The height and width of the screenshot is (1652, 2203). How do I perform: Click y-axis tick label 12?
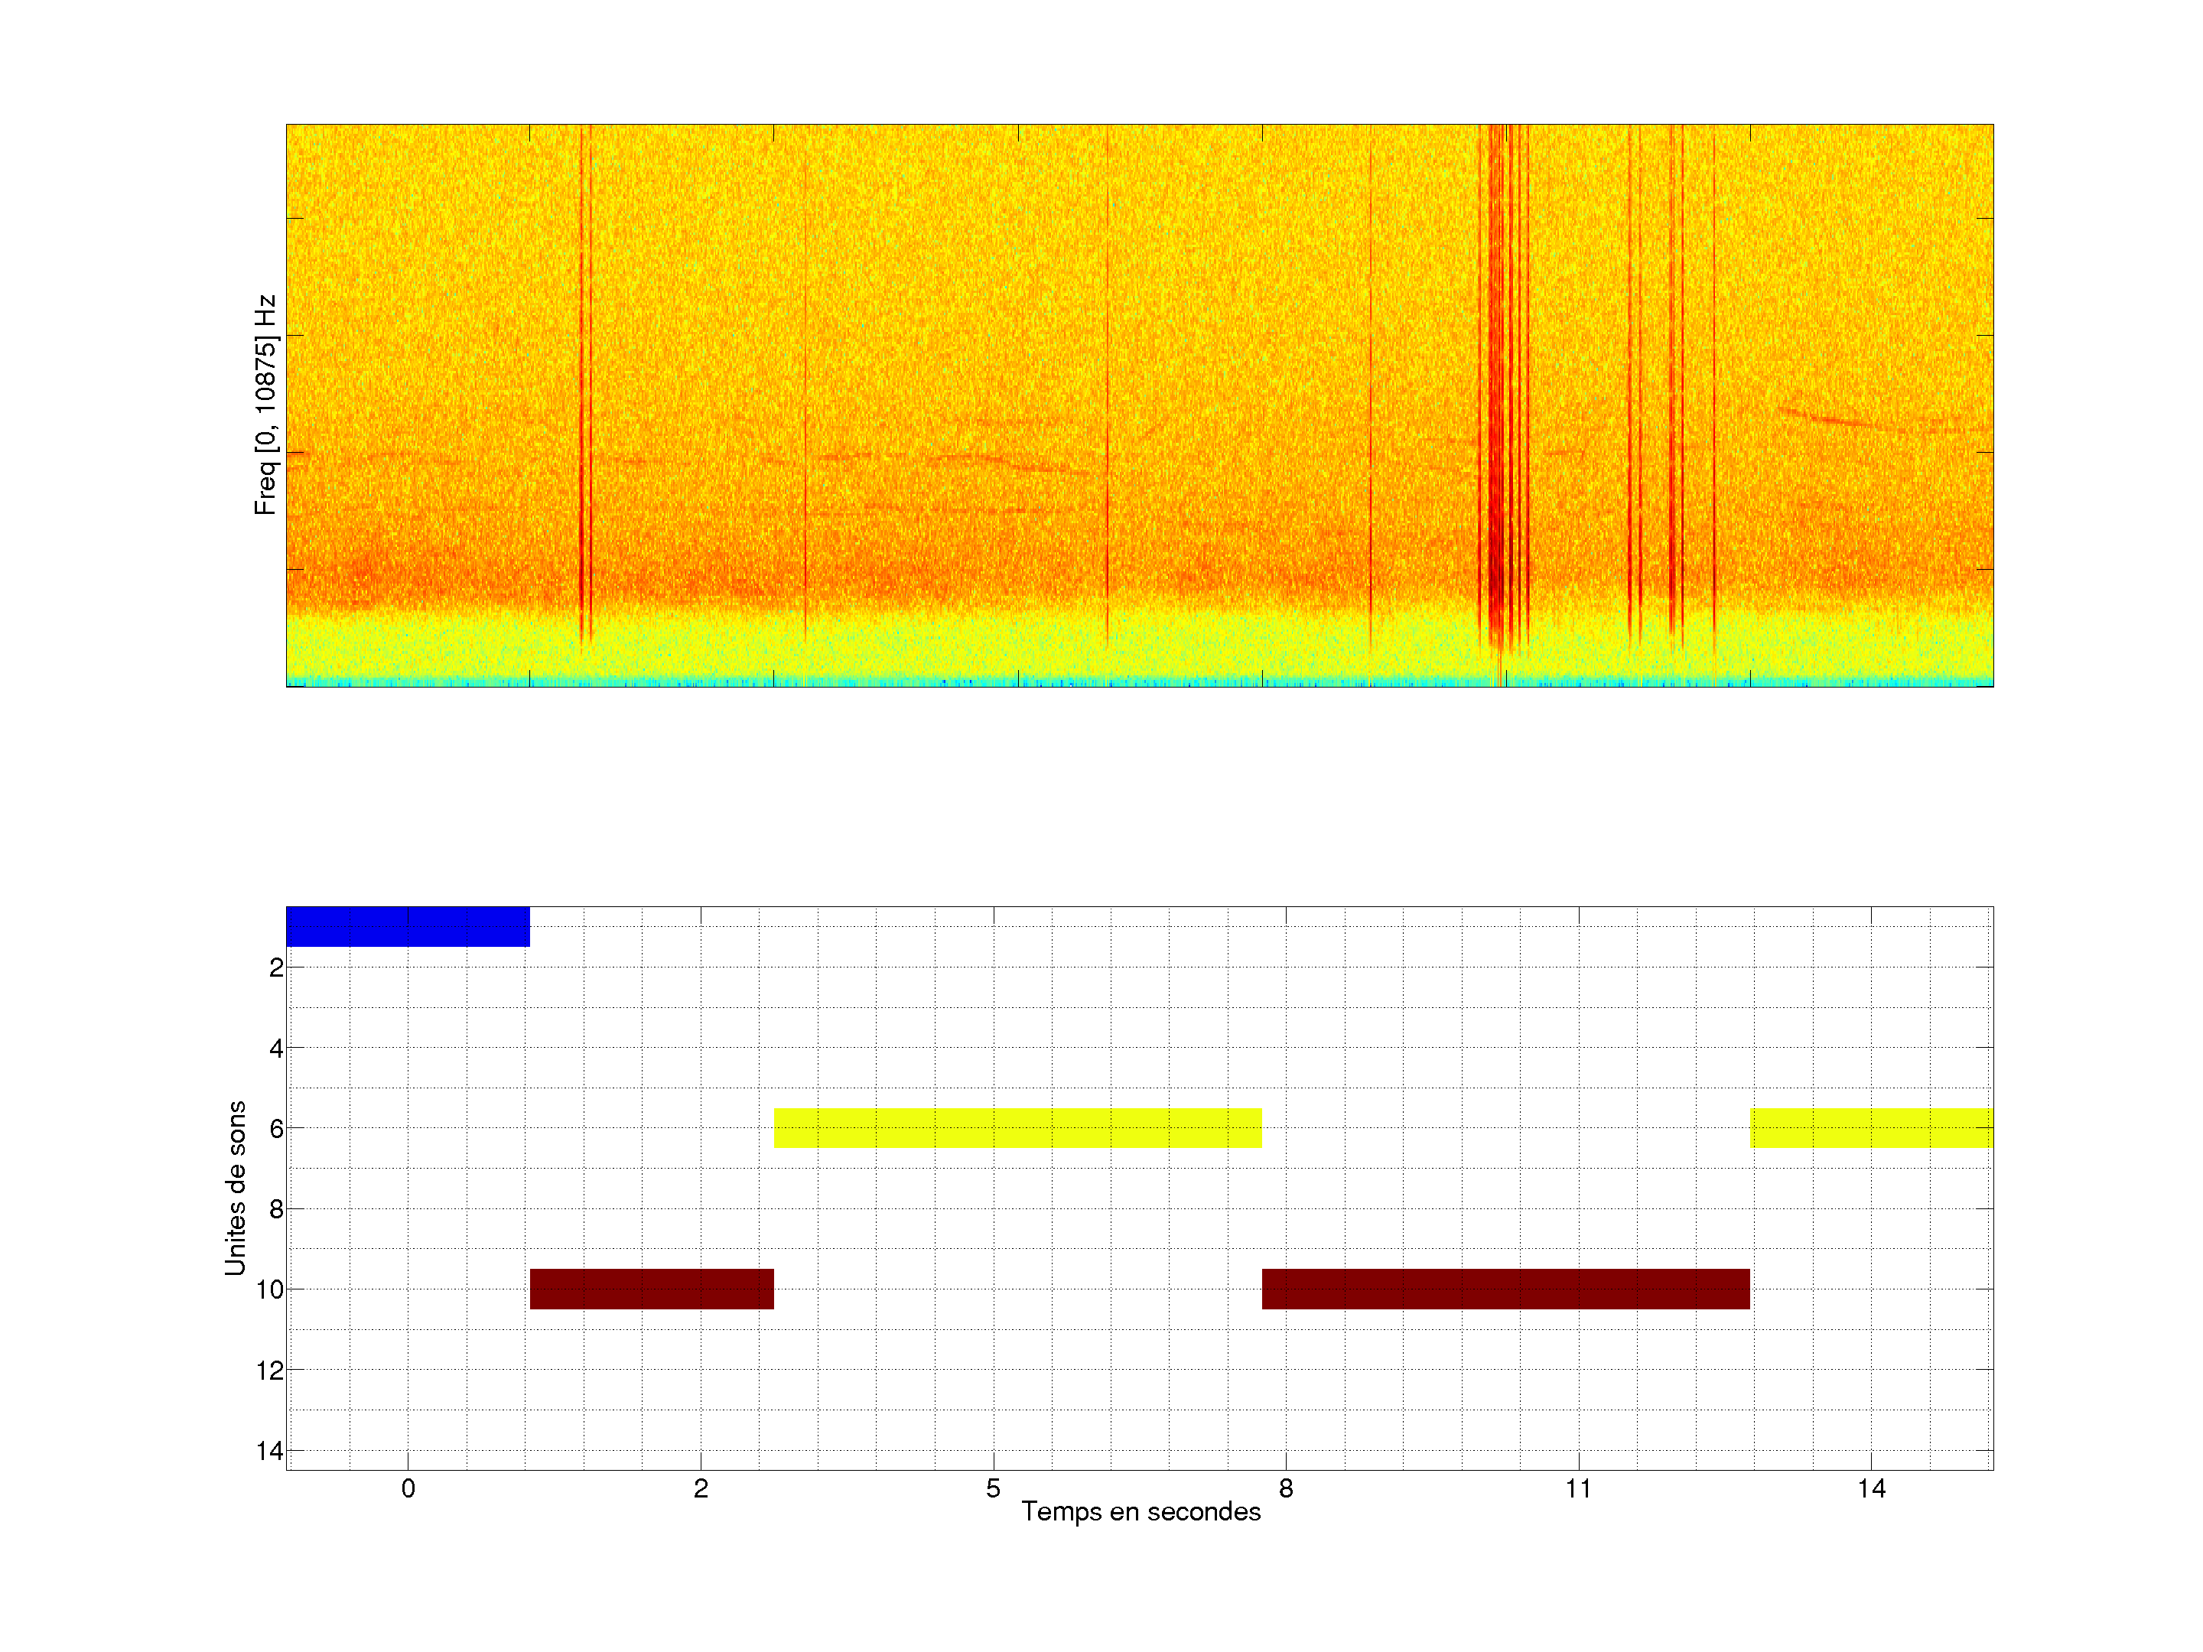[x=269, y=1371]
